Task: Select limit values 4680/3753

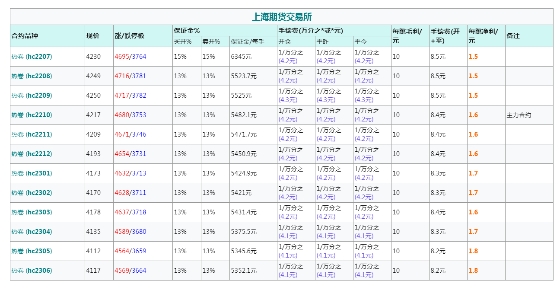Action: pos(130,115)
